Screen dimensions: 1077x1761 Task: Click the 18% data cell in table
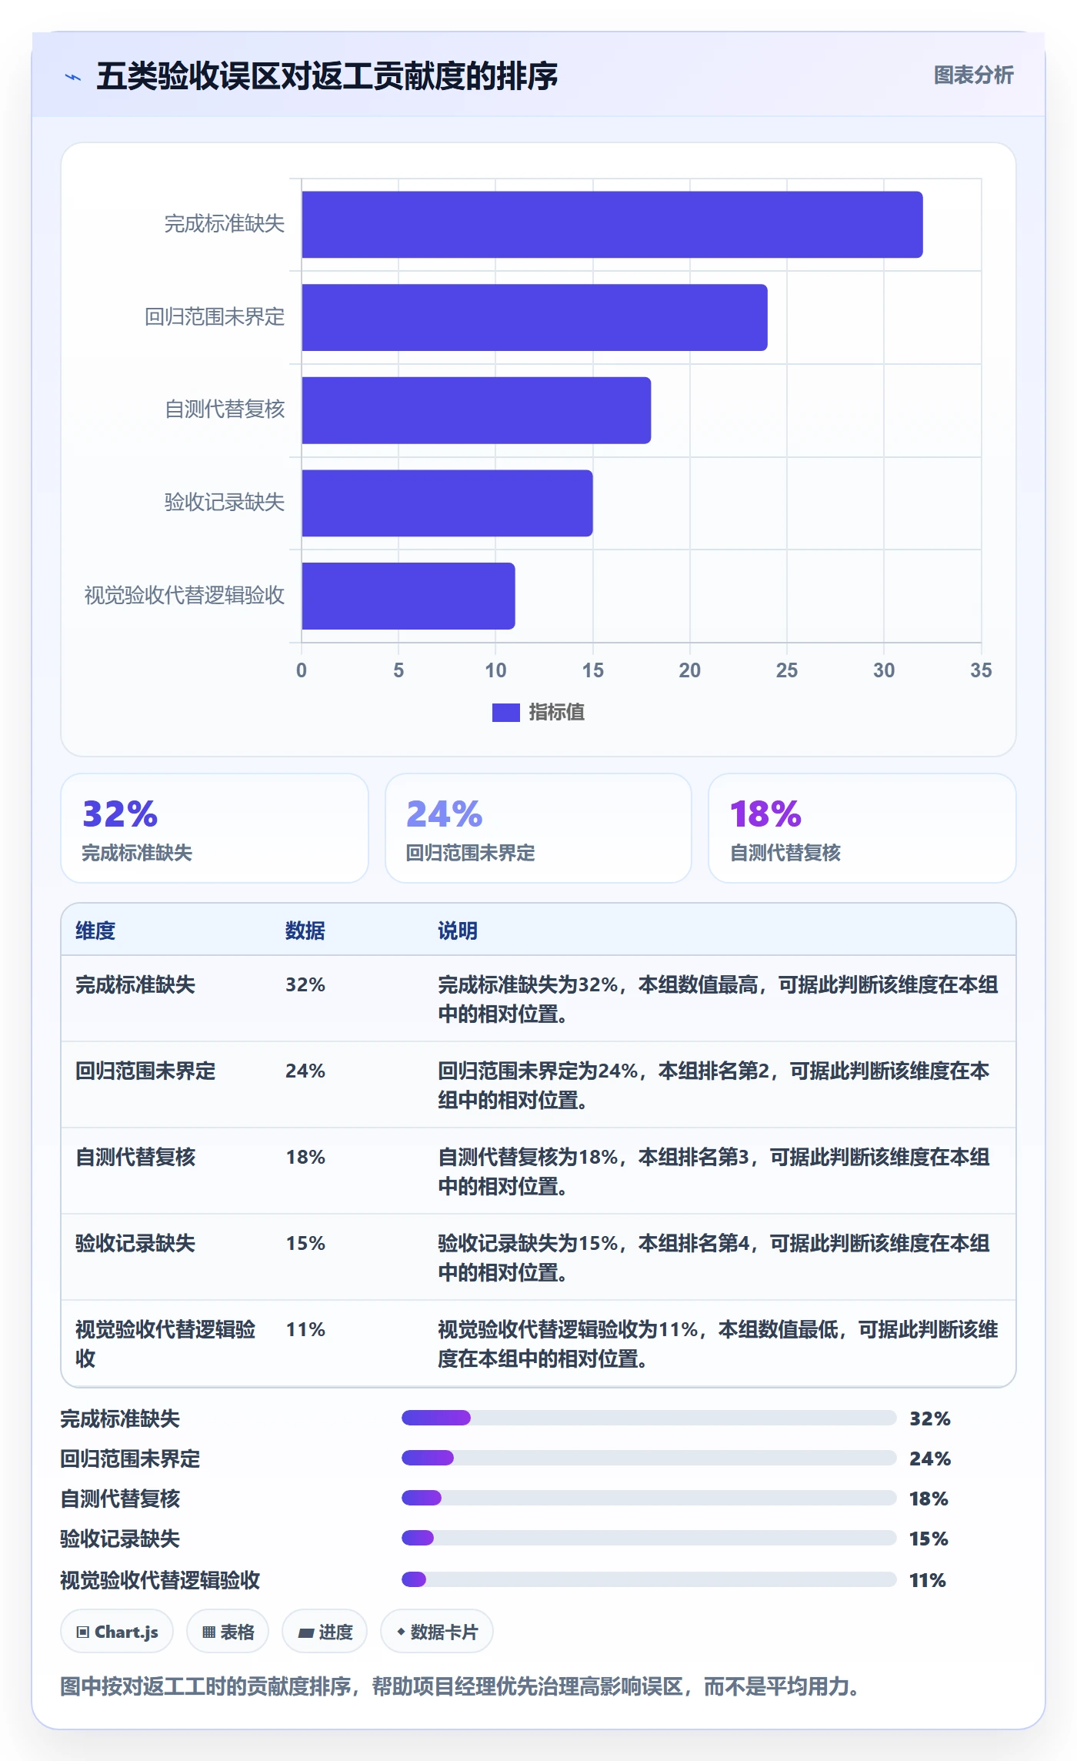[x=305, y=1157]
